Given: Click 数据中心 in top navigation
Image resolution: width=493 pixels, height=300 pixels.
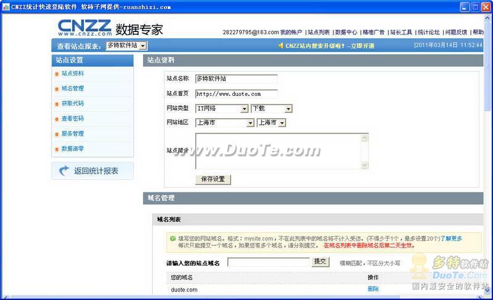Looking at the screenshot, I should 346,32.
